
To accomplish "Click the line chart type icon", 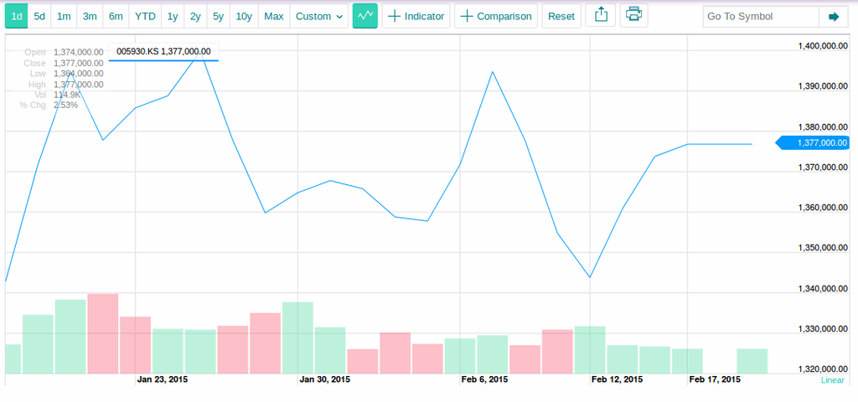I will (364, 16).
